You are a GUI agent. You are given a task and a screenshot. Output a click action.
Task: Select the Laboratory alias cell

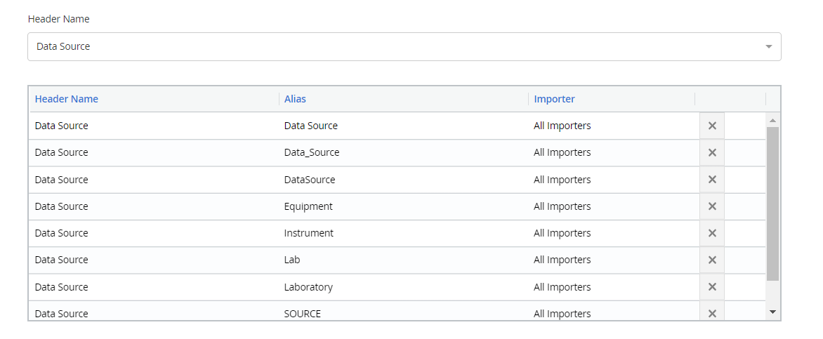[x=403, y=286]
